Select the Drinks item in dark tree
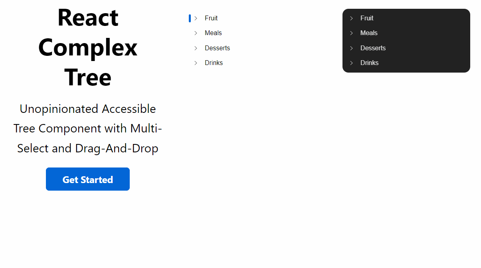481x268 pixels. (x=369, y=63)
